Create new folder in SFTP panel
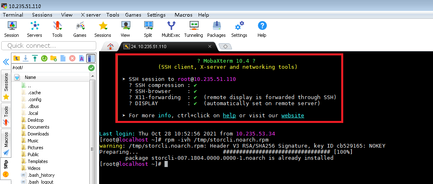The image size is (433, 184). tap(54, 58)
